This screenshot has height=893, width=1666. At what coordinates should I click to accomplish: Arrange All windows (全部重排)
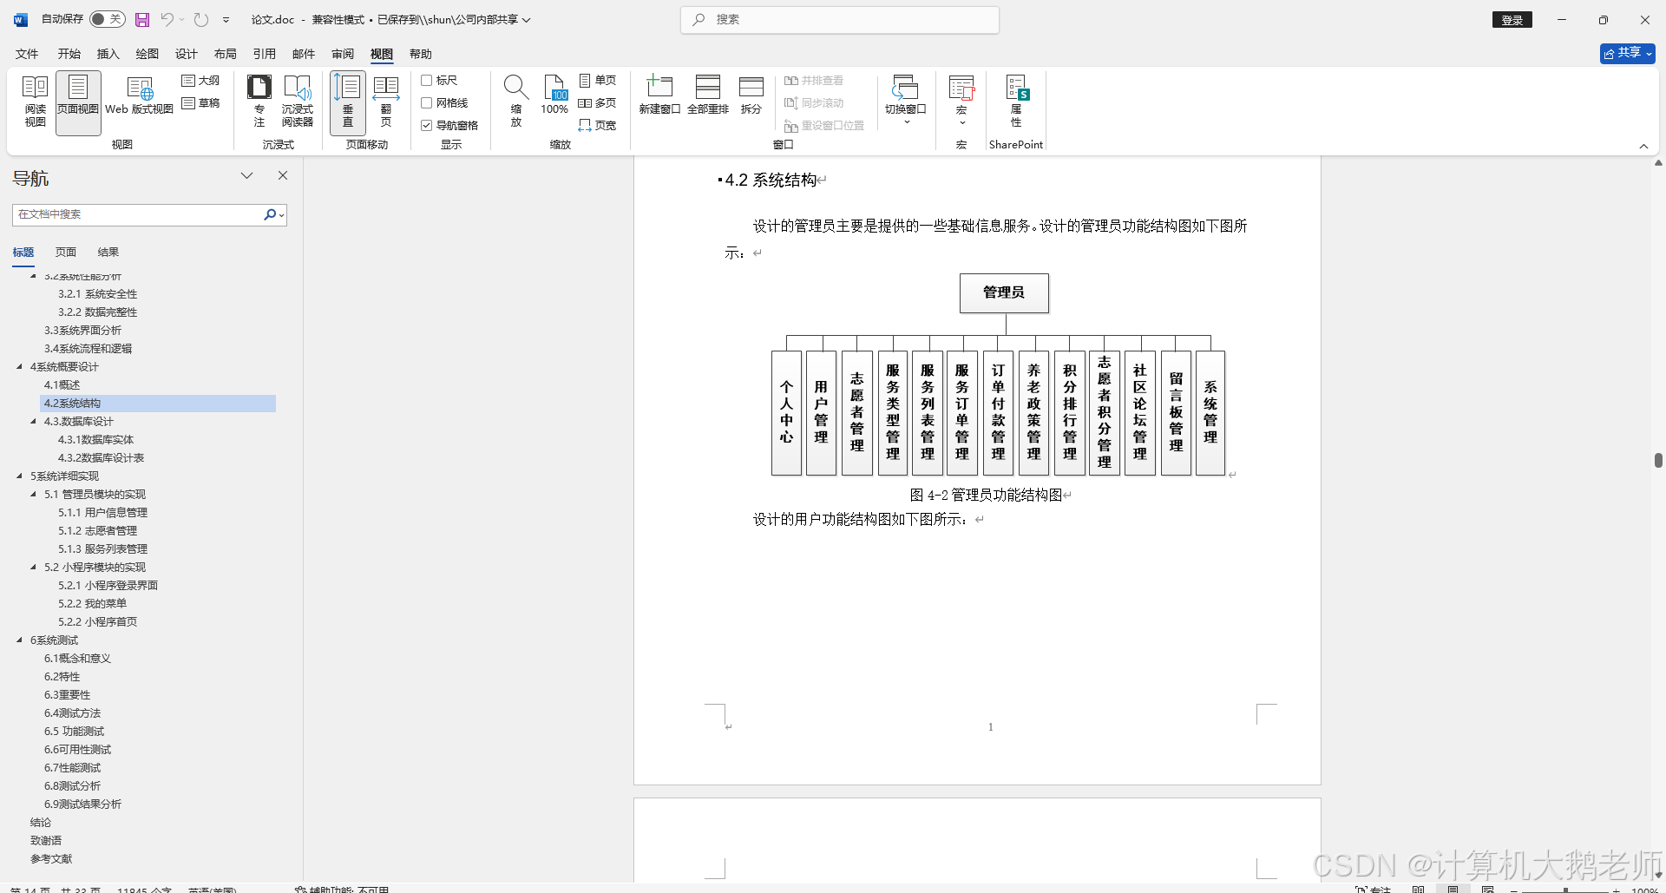point(708,95)
